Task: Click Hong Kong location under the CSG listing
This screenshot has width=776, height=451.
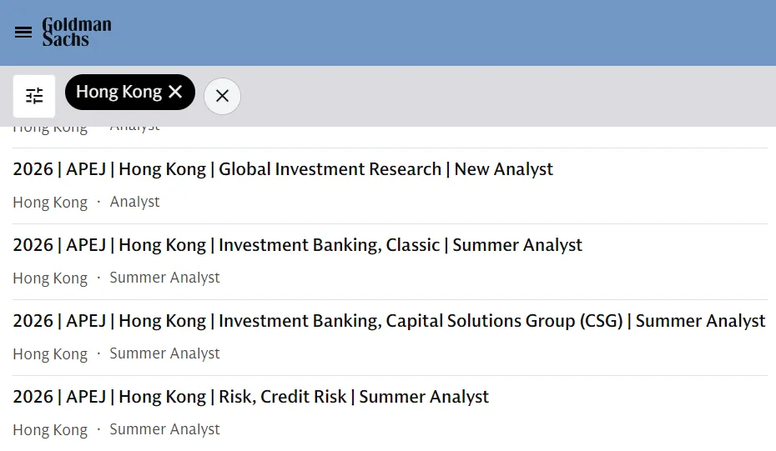Action: tap(50, 354)
